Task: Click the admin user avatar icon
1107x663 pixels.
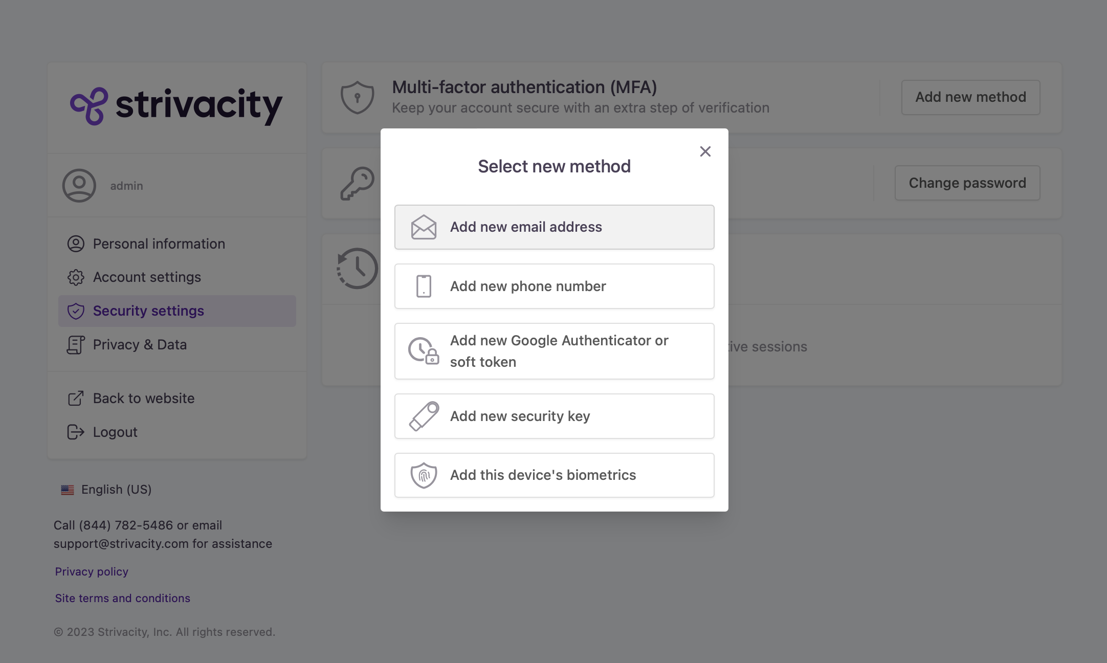Action: tap(79, 186)
